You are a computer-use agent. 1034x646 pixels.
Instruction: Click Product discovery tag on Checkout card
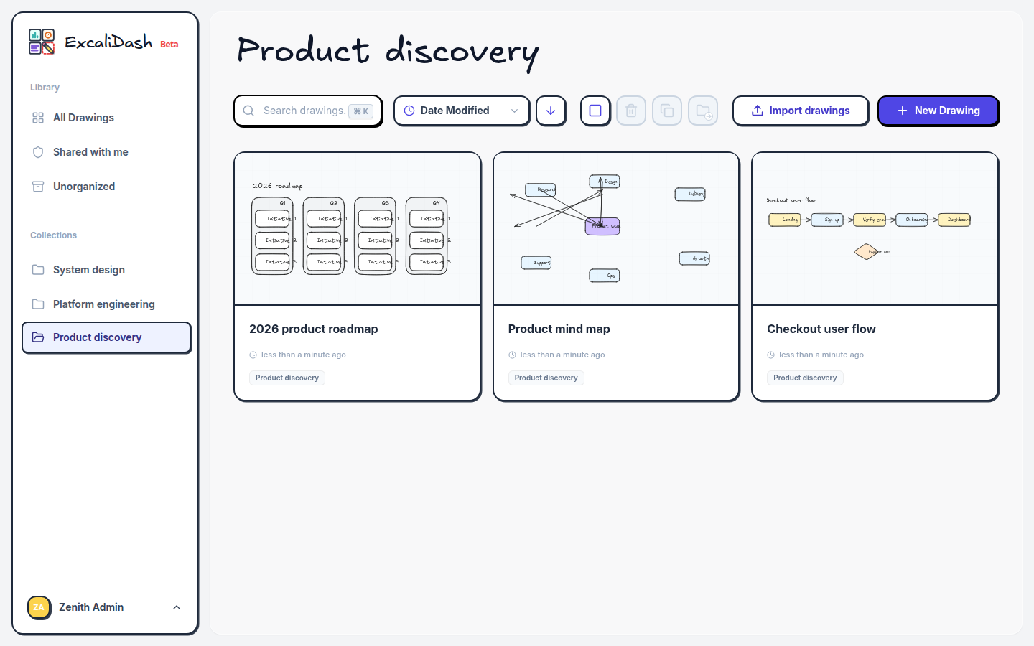805,378
